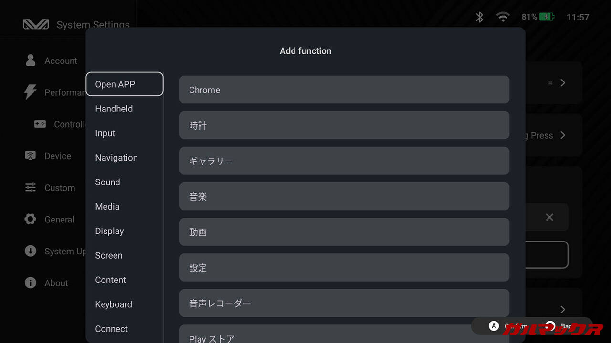Image resolution: width=611 pixels, height=343 pixels.
Task: Open the Navigation function category
Action: (x=116, y=158)
